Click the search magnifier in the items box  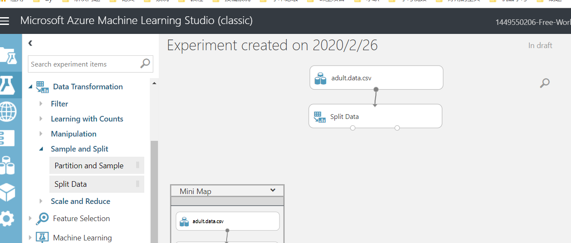coord(145,64)
